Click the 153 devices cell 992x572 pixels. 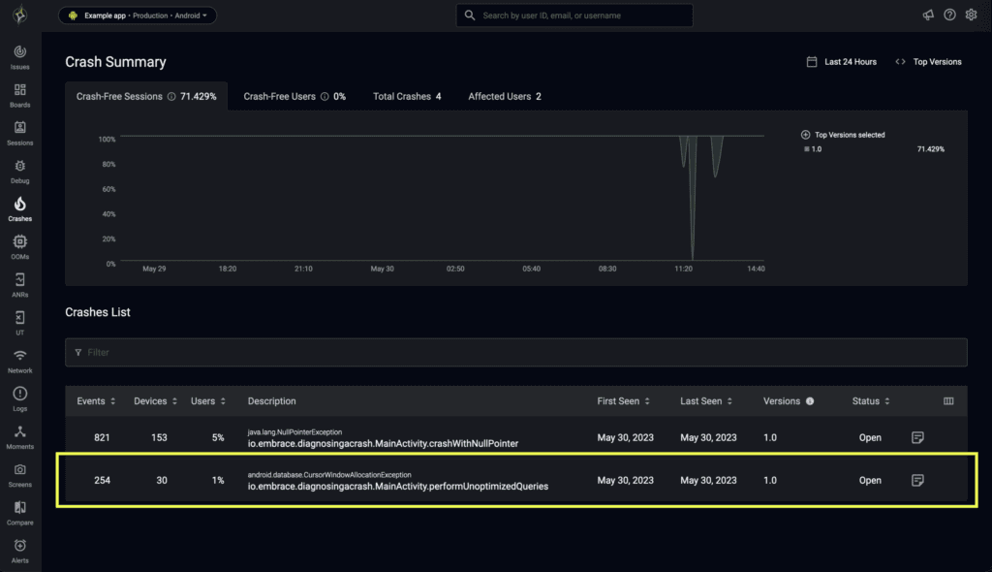(x=159, y=437)
